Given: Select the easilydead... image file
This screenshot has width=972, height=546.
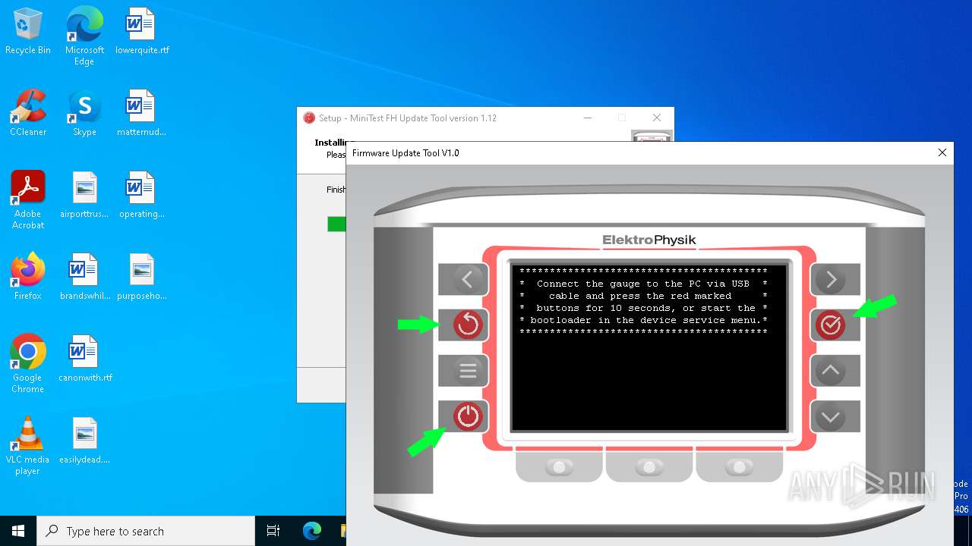Looking at the screenshot, I should [84, 441].
